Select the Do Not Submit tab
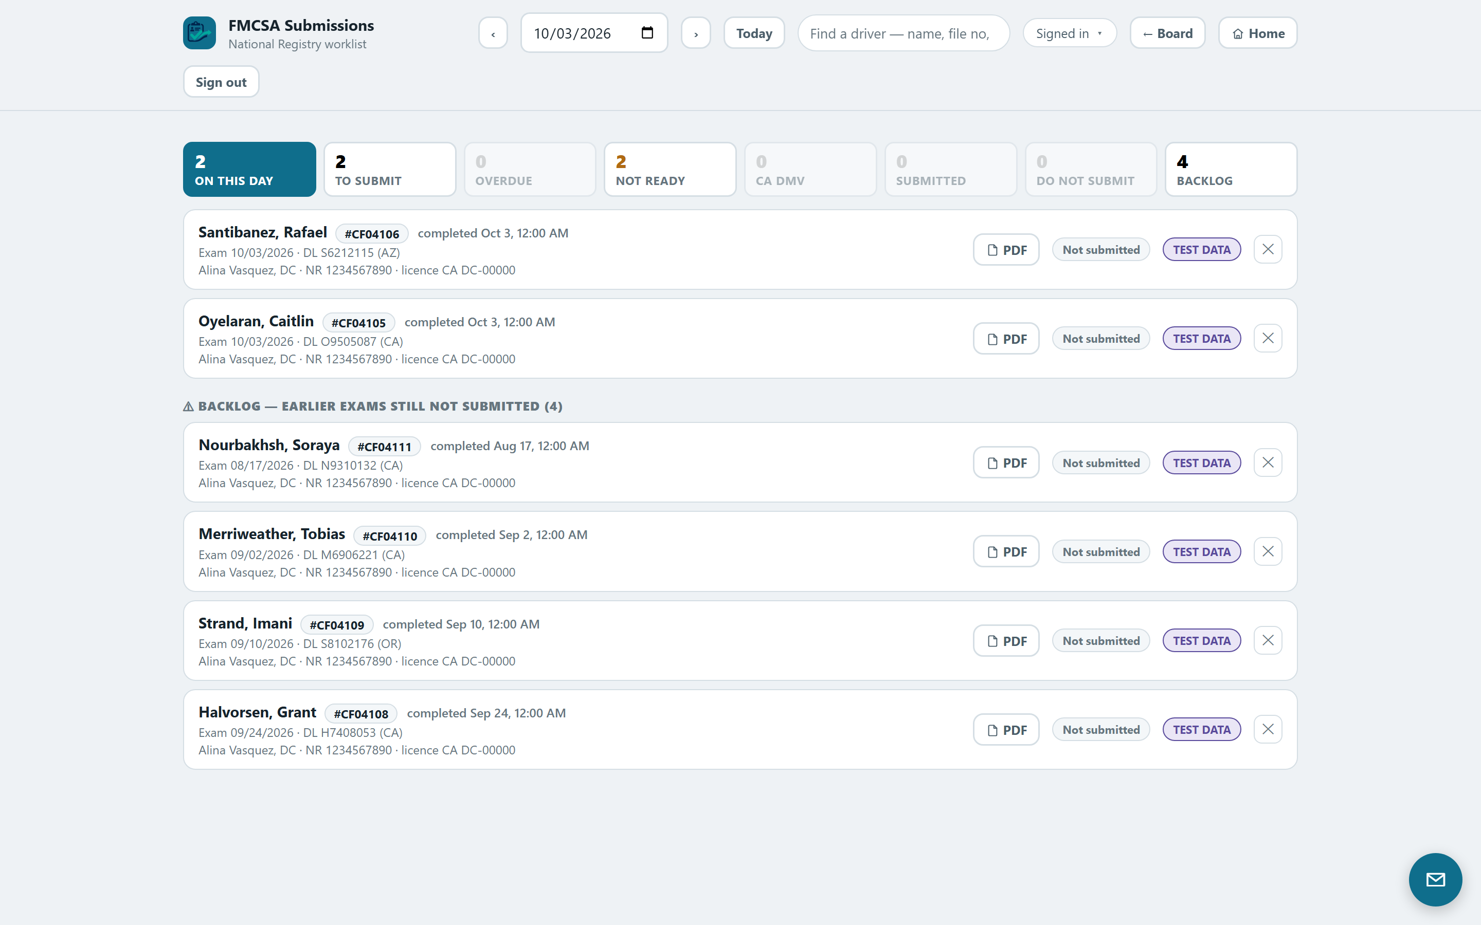The image size is (1481, 925). (1091, 170)
